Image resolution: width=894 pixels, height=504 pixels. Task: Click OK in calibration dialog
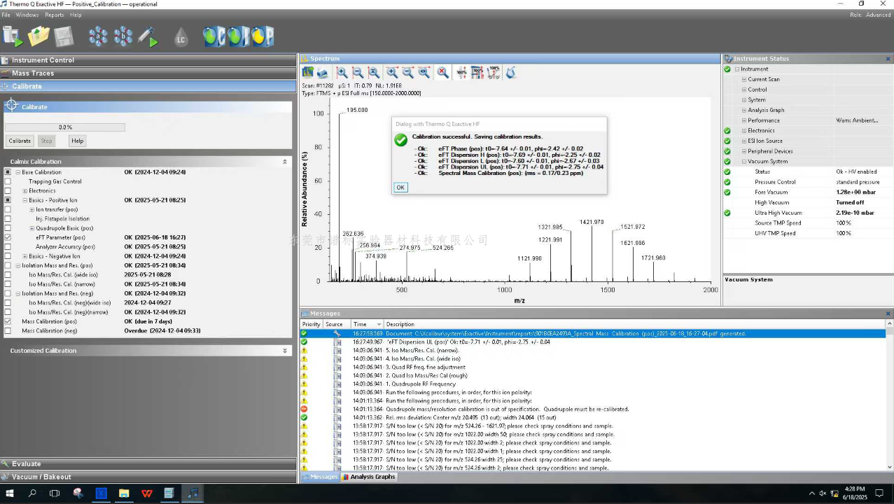point(400,187)
